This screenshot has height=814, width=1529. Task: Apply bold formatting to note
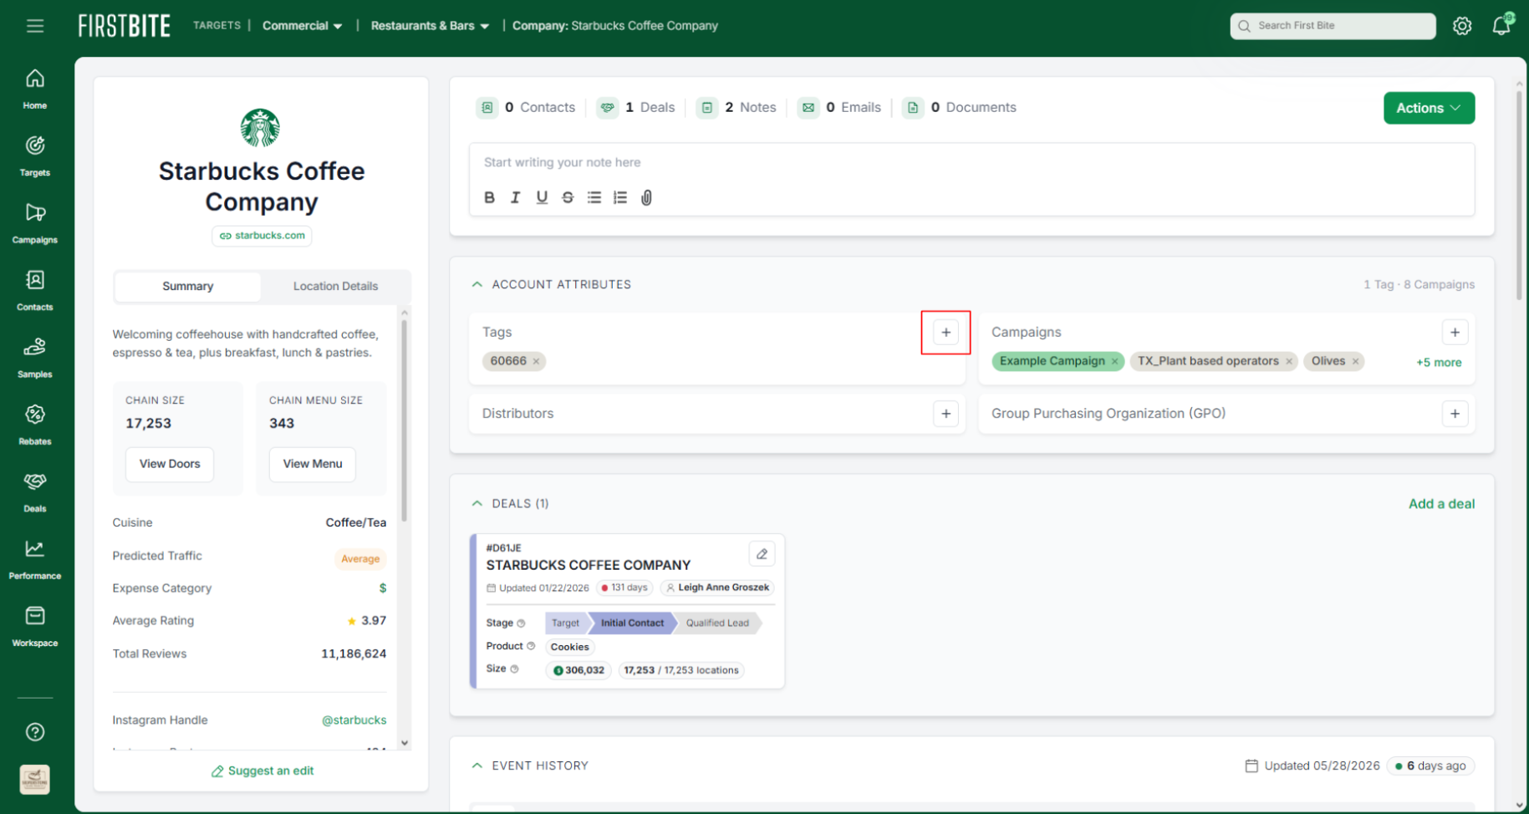coord(490,197)
